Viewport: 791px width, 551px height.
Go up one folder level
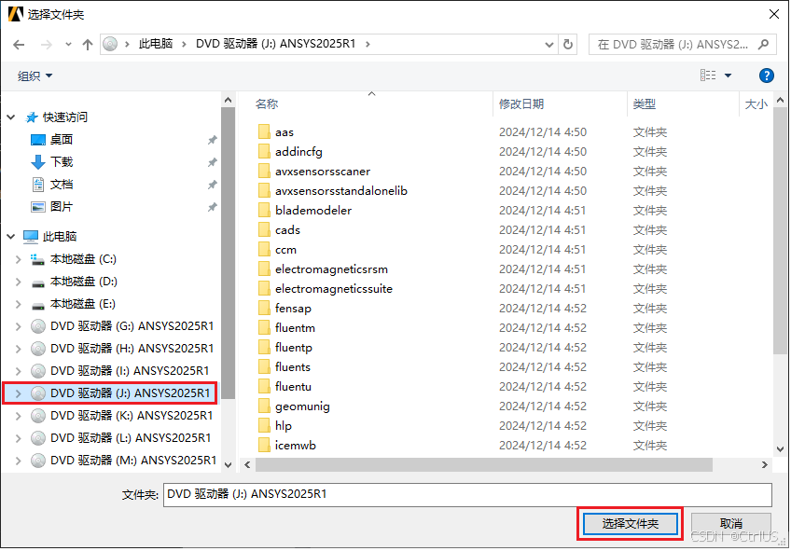tap(88, 45)
